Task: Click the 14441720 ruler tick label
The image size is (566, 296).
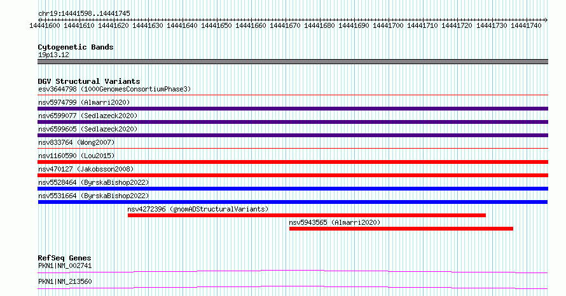Action: coord(457,26)
